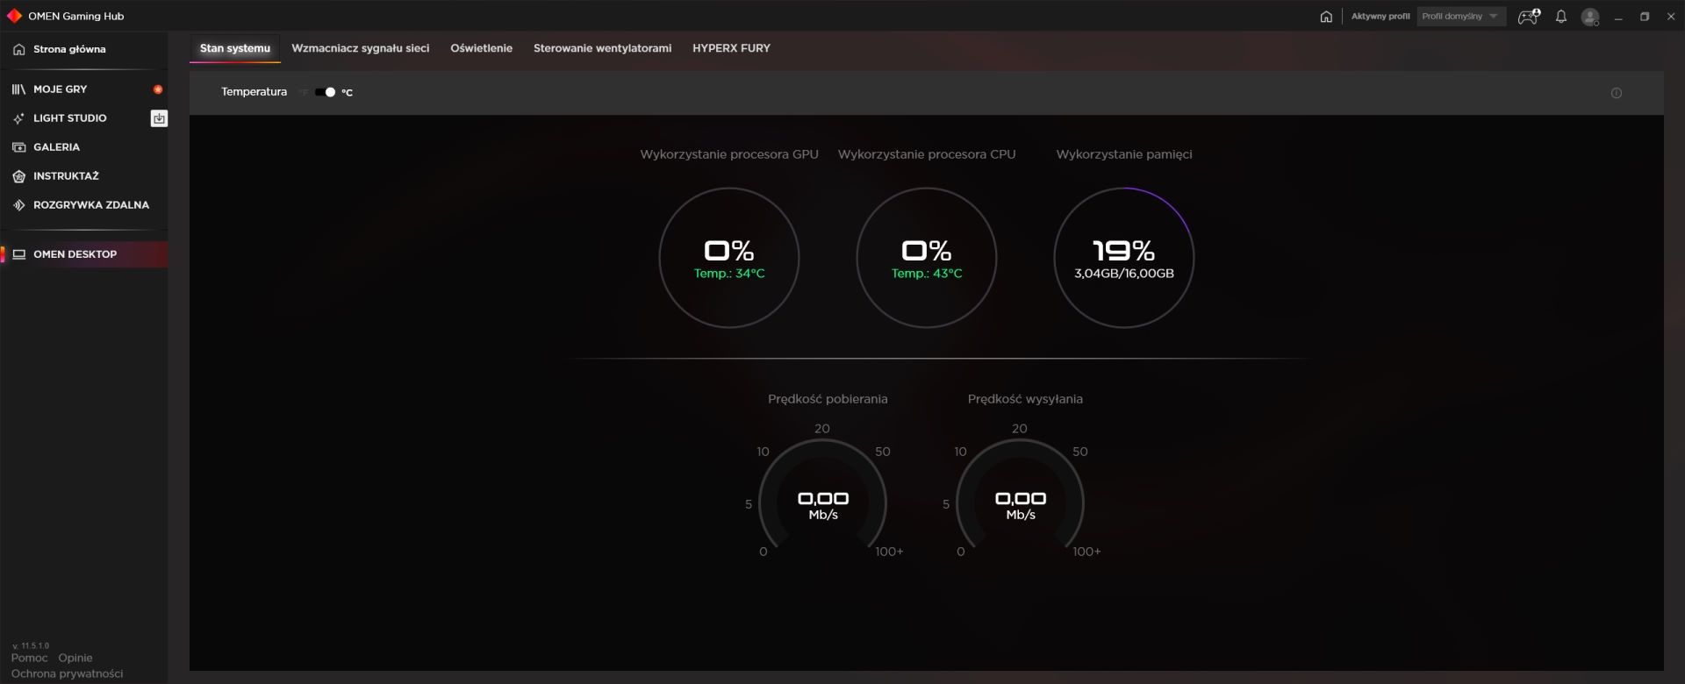Screen dimensions: 1685x684
Task: Open the Pomoc link
Action: 29,658
